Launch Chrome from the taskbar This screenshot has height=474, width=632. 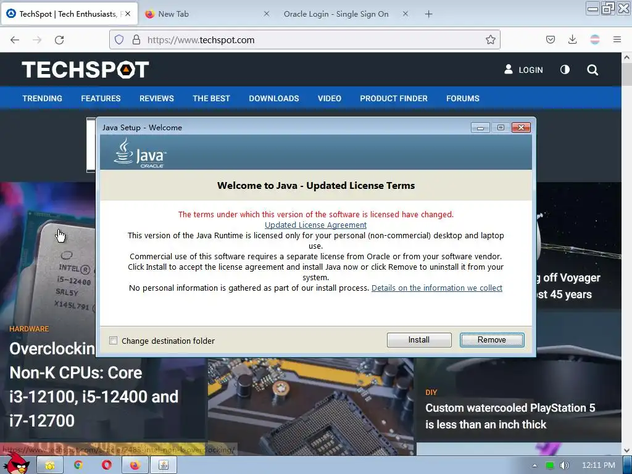click(78, 465)
